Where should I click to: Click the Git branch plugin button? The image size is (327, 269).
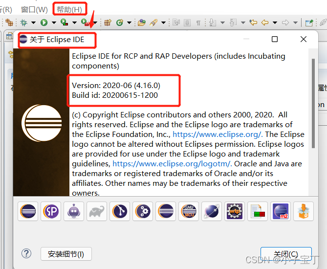(x=120, y=211)
